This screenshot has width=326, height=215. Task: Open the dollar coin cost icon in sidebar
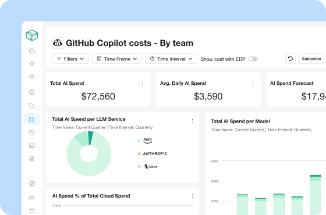[x=32, y=92]
